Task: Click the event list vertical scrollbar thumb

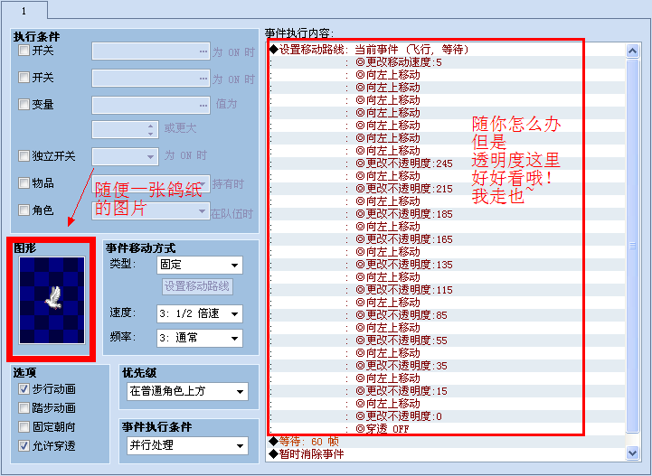Action: click(632, 246)
